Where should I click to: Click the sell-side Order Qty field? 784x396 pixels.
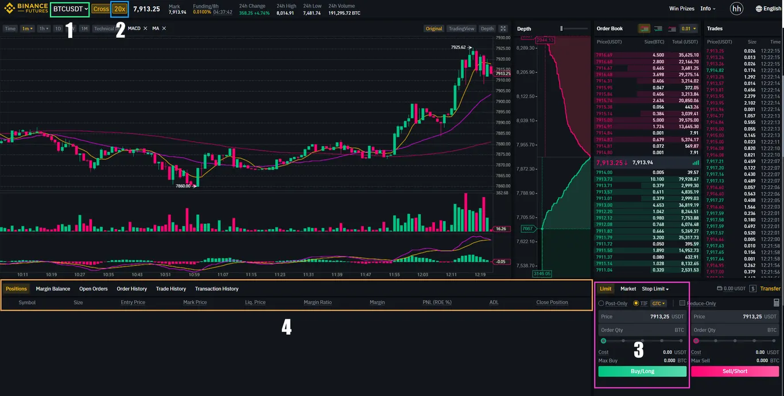click(x=735, y=330)
